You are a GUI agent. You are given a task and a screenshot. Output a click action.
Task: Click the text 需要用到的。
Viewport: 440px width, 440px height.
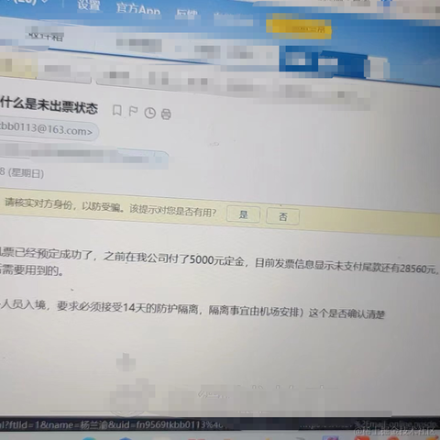pos(32,270)
